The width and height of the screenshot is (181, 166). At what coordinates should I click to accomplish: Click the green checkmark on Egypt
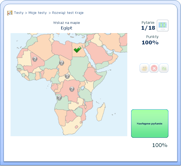coord(77,49)
